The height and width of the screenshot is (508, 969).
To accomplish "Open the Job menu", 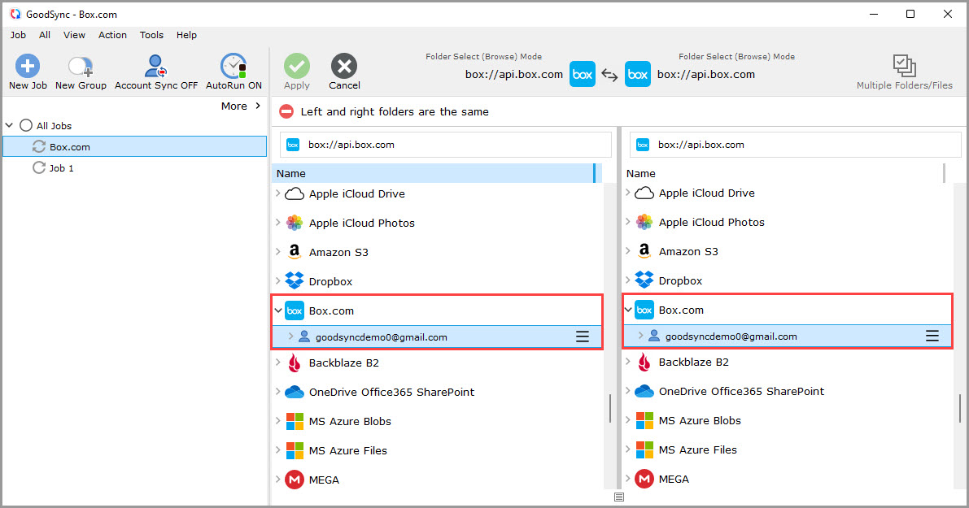I will 18,35.
